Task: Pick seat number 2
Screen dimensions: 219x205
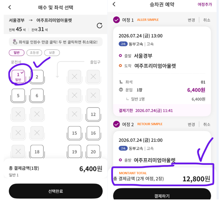Action: [x=37, y=77]
